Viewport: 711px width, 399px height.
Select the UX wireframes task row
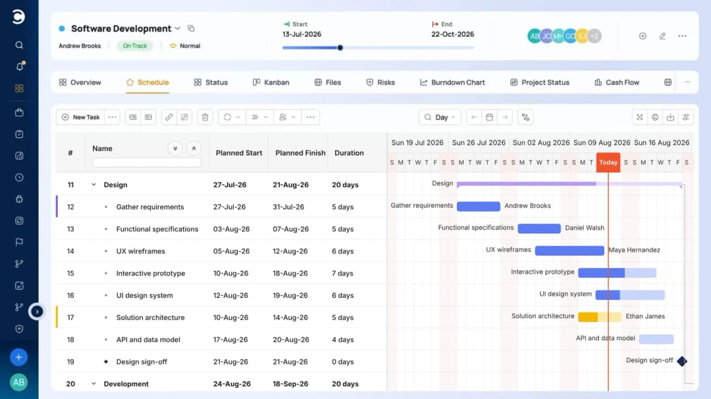221,251
